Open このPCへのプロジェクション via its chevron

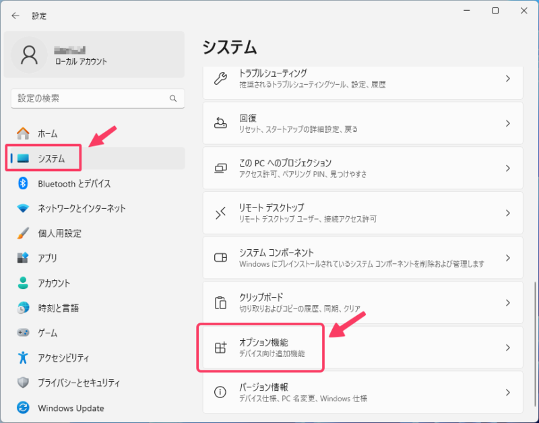(x=508, y=168)
